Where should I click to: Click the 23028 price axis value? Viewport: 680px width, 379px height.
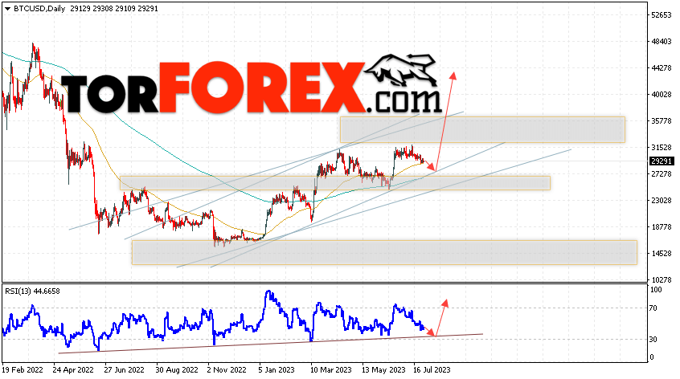[x=662, y=201]
